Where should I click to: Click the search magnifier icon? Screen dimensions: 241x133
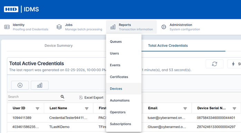point(62,97)
